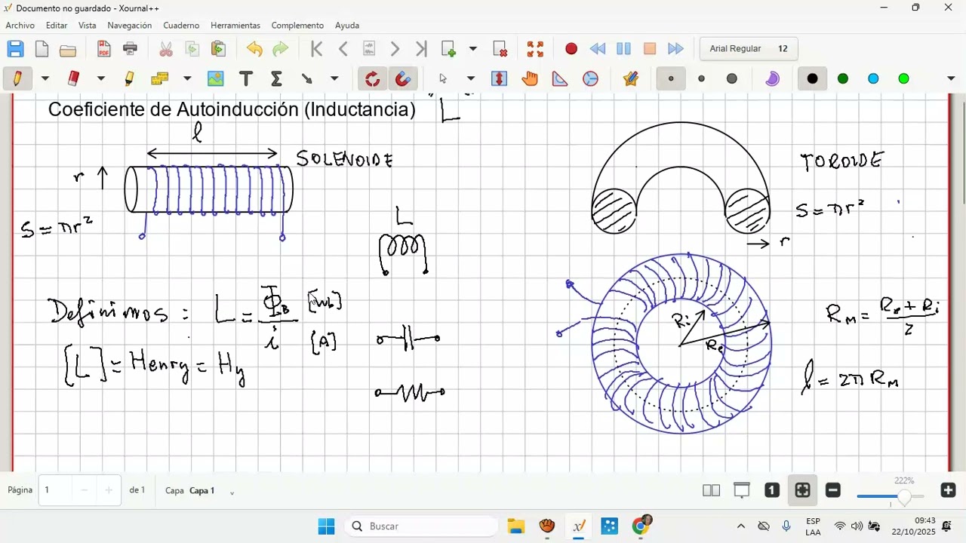966x543 pixels.
Task: Jump to the last page
Action: tap(421, 49)
